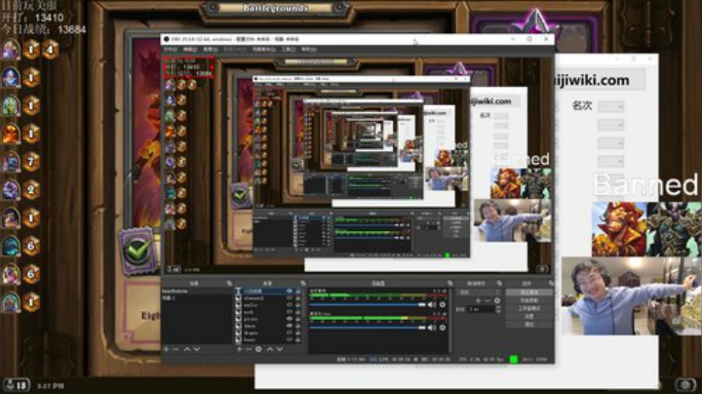
Task: Remove the selected scene with the minus icon
Action: pos(175,349)
